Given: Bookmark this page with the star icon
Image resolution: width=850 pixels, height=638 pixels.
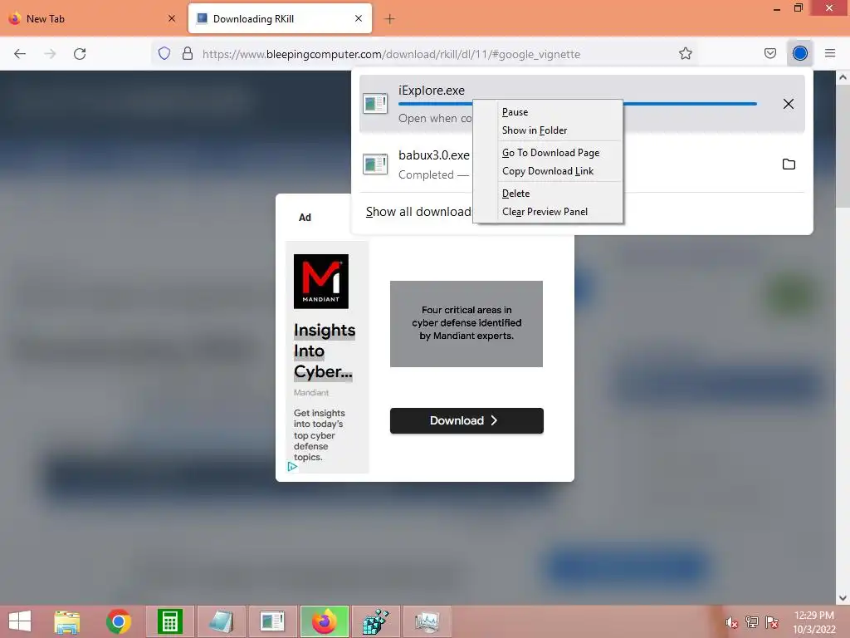Looking at the screenshot, I should (x=685, y=53).
